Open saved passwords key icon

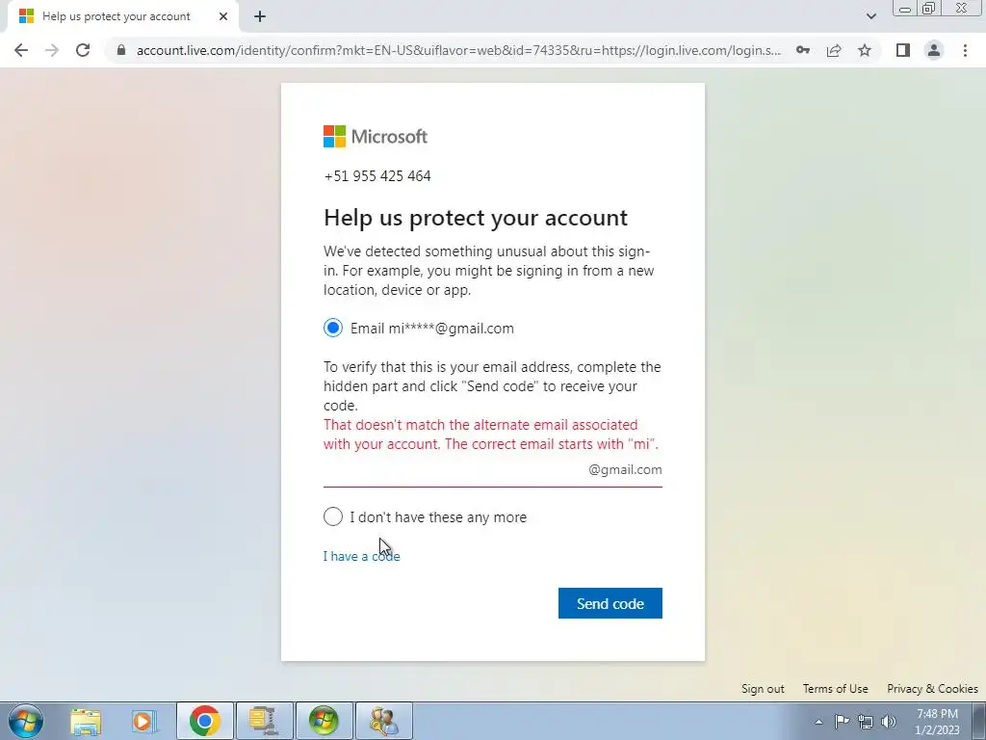coord(803,50)
